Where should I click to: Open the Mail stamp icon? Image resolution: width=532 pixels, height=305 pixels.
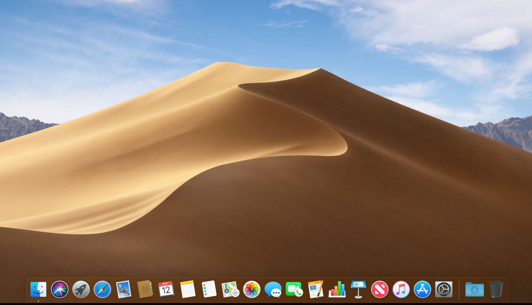tap(123, 289)
